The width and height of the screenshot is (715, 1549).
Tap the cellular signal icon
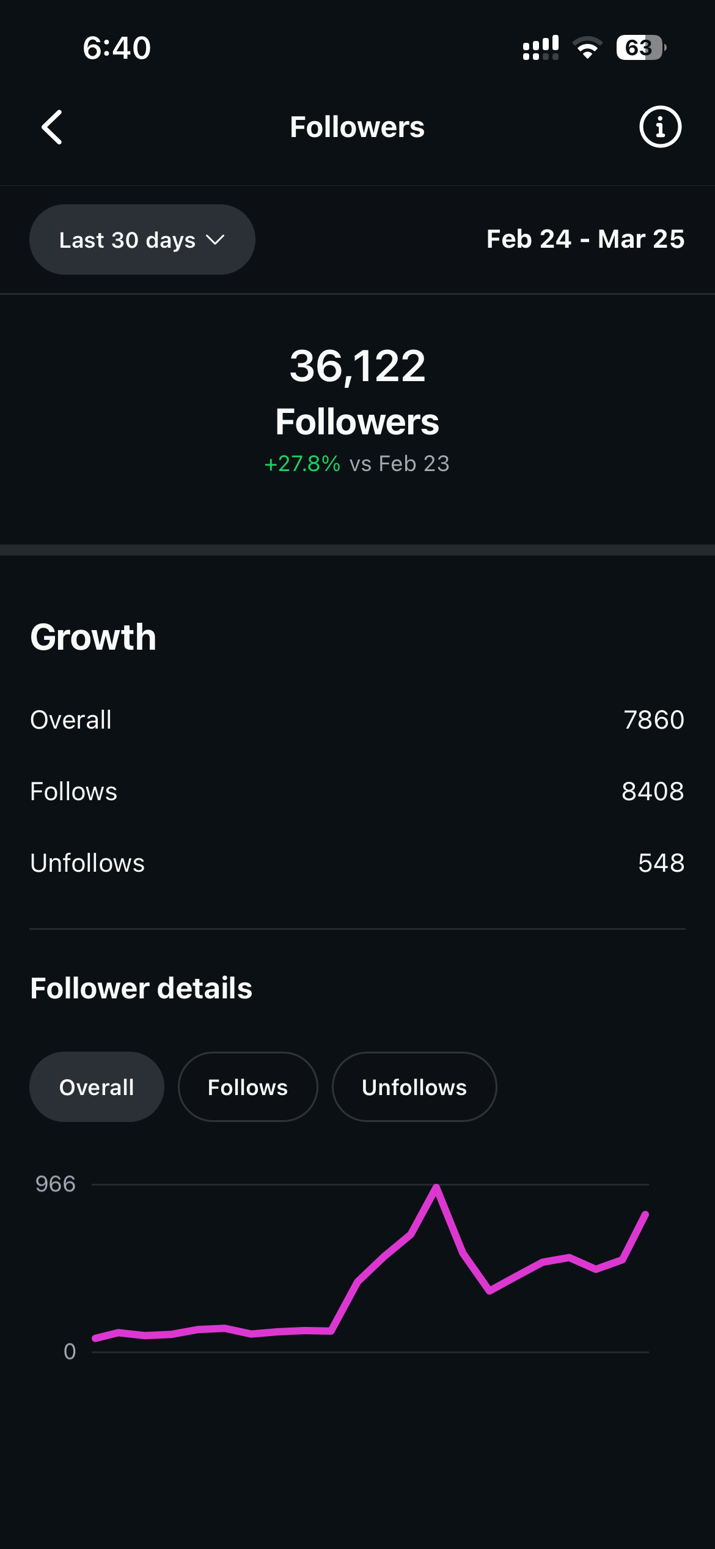tap(540, 48)
